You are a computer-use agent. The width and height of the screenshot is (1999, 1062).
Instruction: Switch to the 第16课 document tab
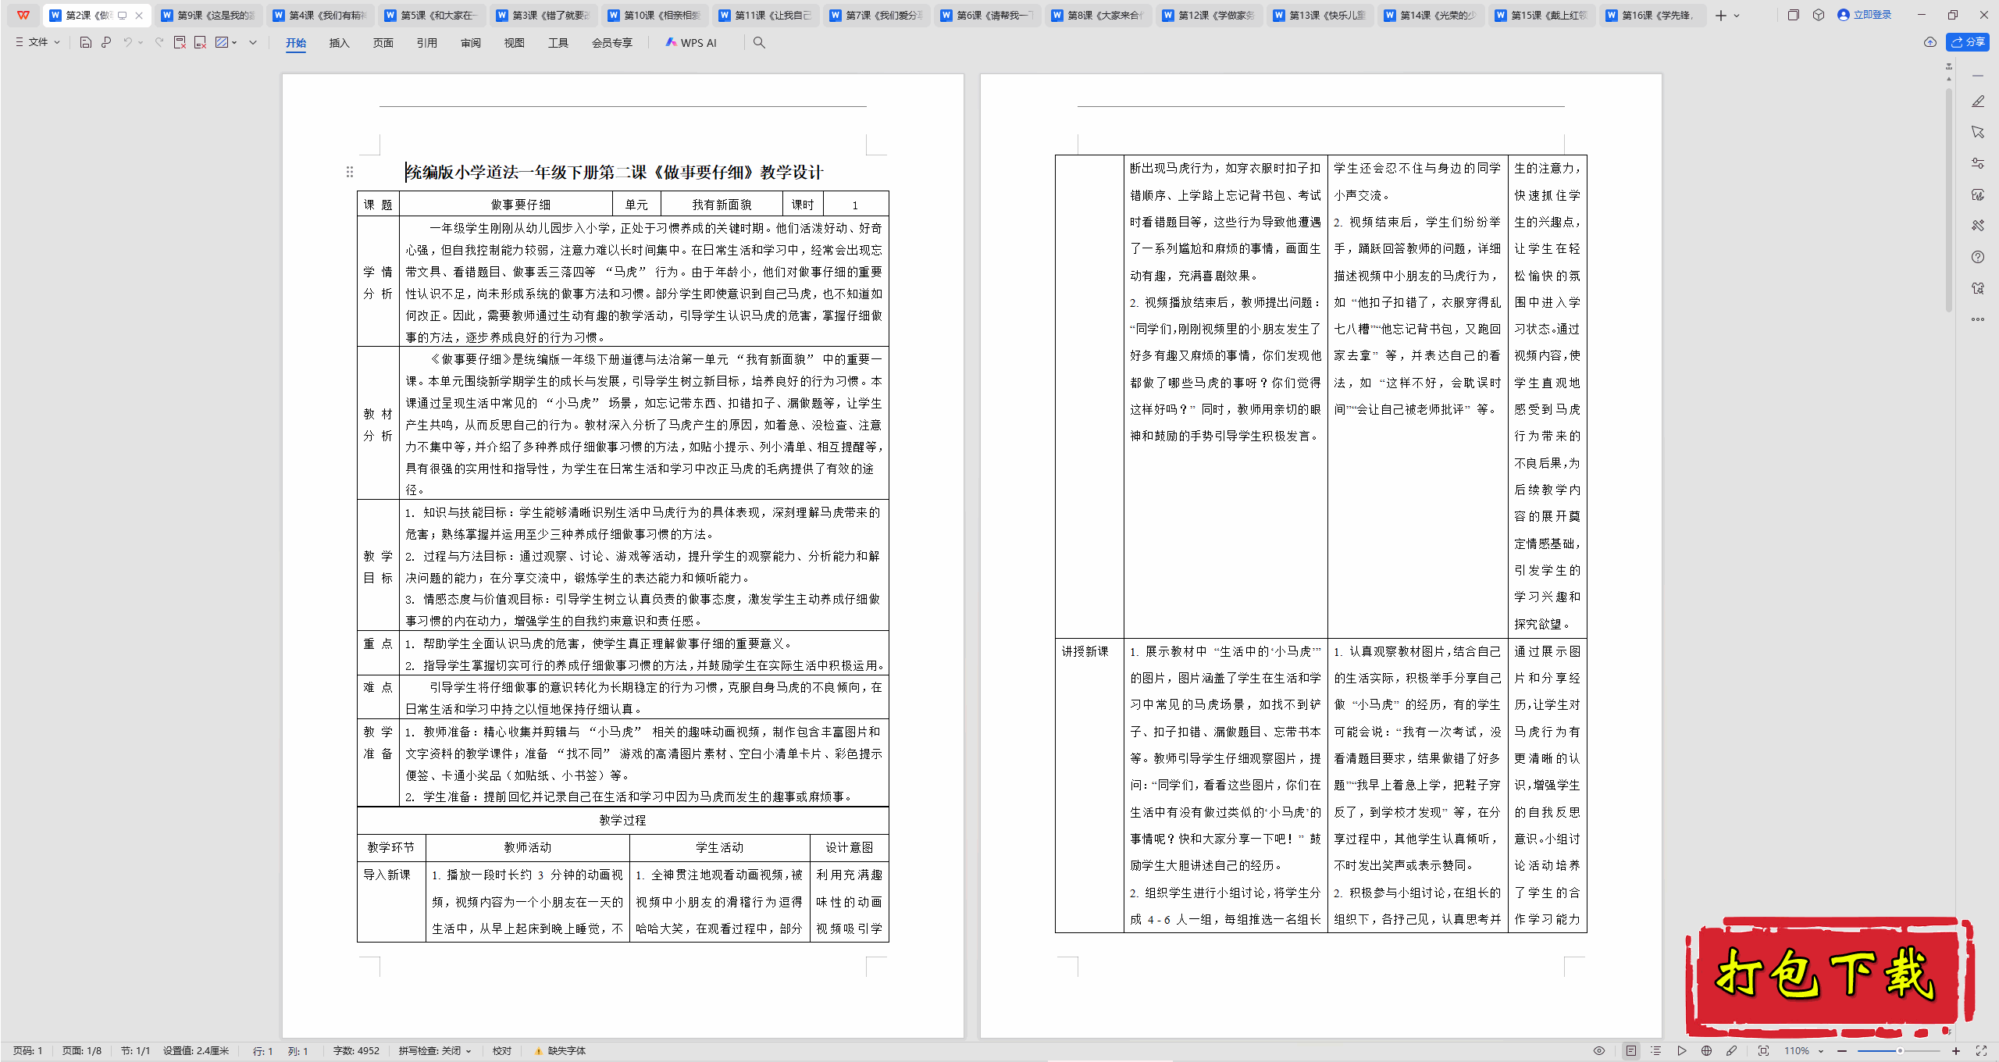coord(1652,16)
